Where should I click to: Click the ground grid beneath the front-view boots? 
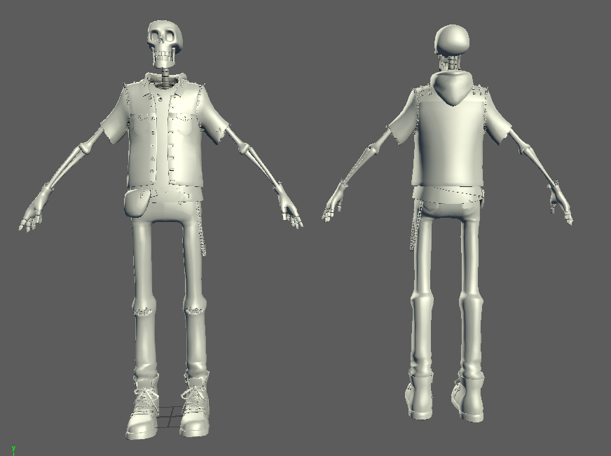tap(170, 416)
